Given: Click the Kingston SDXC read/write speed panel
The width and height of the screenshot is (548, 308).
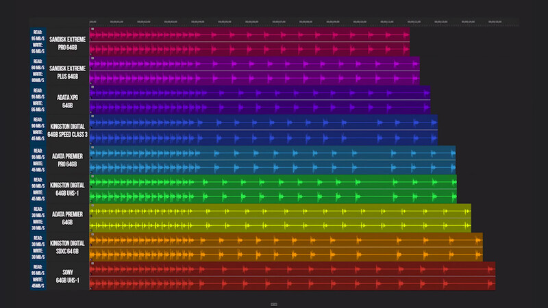Looking at the screenshot, I should pyautogui.click(x=38, y=247).
